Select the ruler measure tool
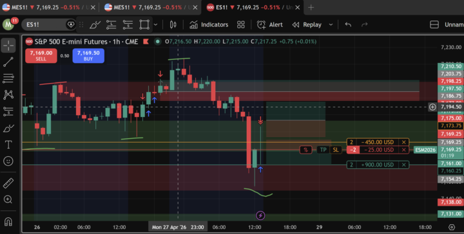 (8, 183)
